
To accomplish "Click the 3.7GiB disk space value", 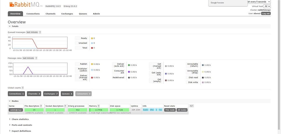I will tap(120, 110).
